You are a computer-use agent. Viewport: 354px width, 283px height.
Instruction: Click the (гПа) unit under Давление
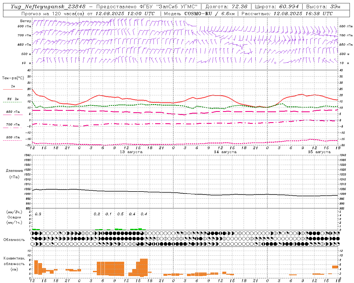click(14, 177)
